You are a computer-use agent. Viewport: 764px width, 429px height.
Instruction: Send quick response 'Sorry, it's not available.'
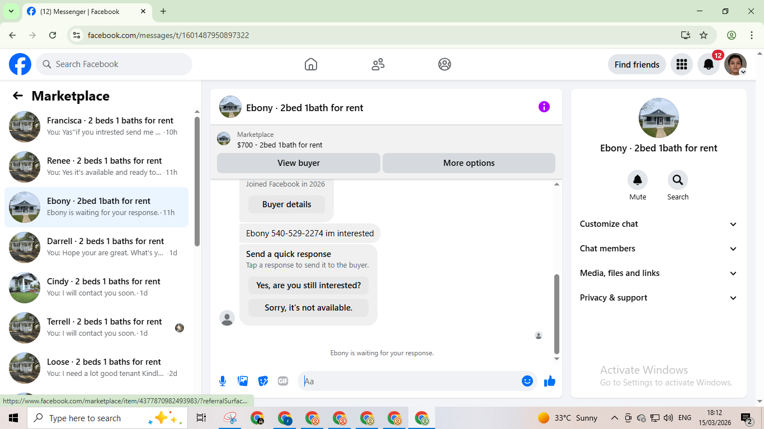coord(308,308)
